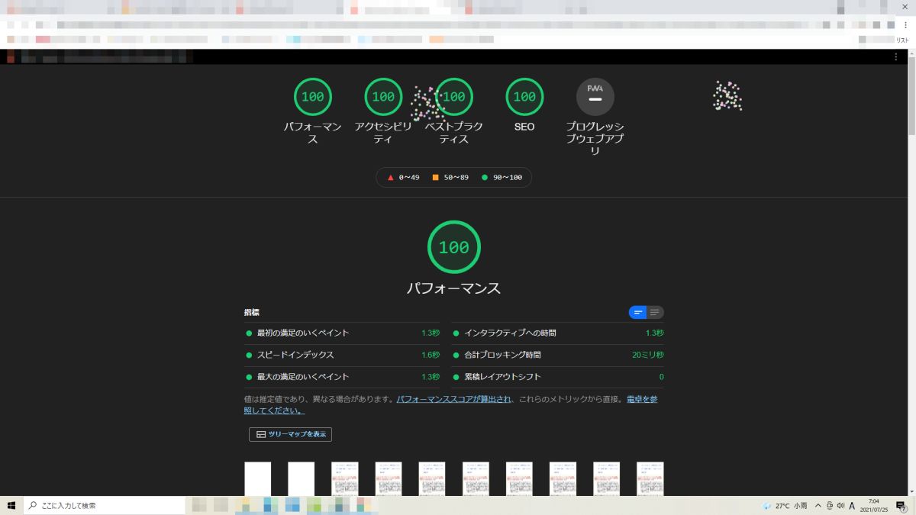Open the ベストプラクティス 100 score gauge
The image size is (916, 515).
pyautogui.click(x=454, y=97)
